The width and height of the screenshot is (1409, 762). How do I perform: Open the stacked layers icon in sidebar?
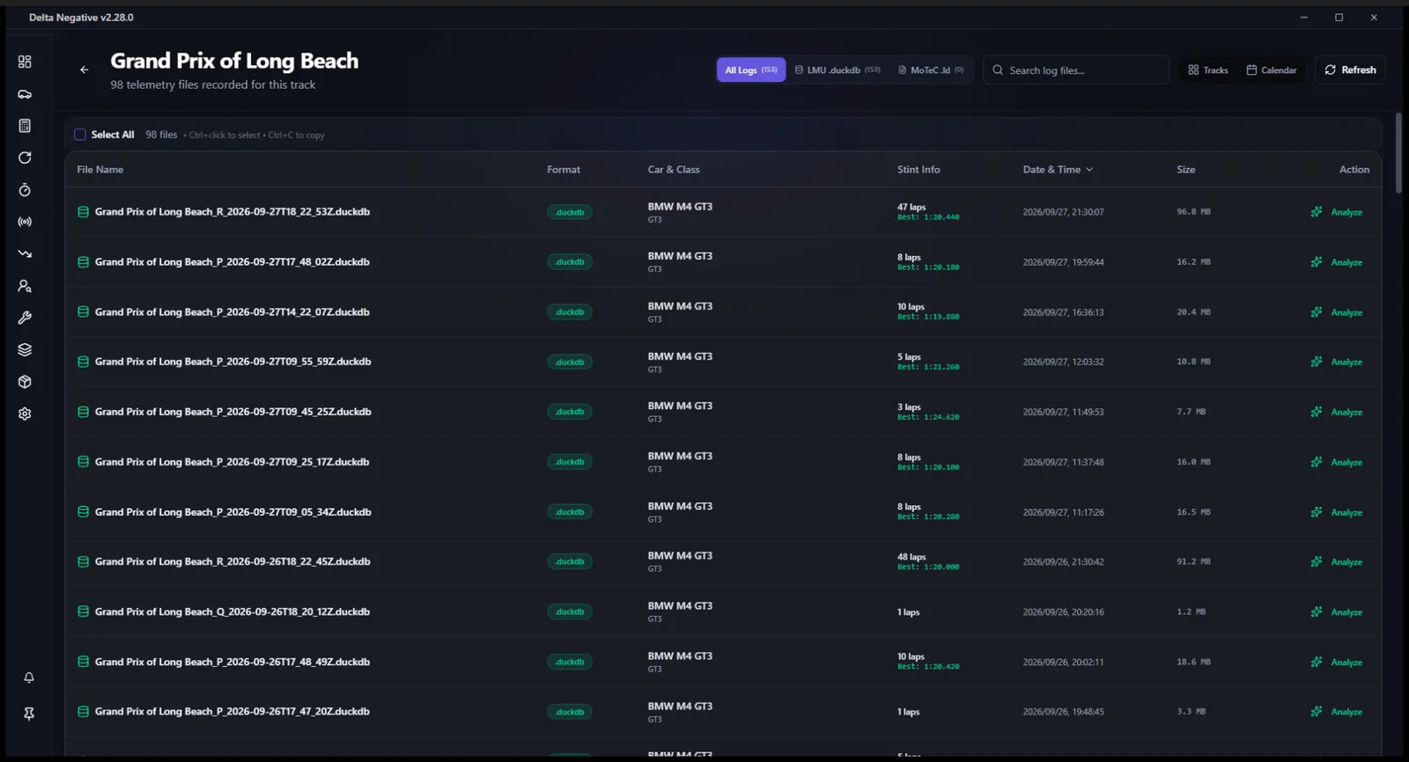(25, 349)
